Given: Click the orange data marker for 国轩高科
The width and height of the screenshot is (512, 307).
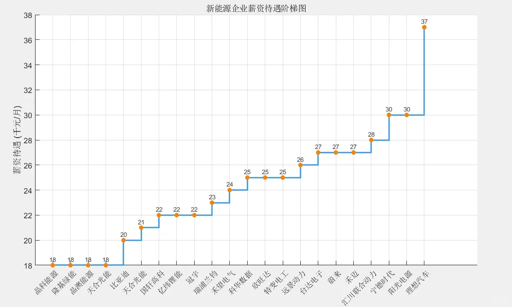Looking at the screenshot, I should [159, 215].
